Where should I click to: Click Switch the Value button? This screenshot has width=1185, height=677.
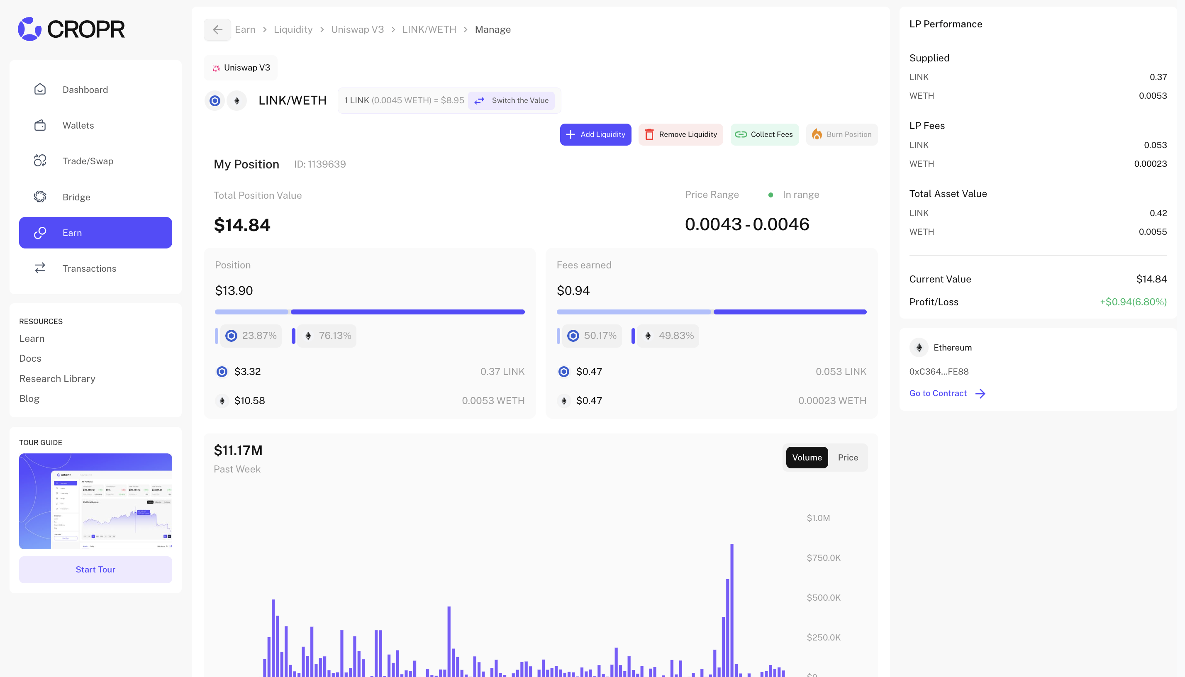511,100
